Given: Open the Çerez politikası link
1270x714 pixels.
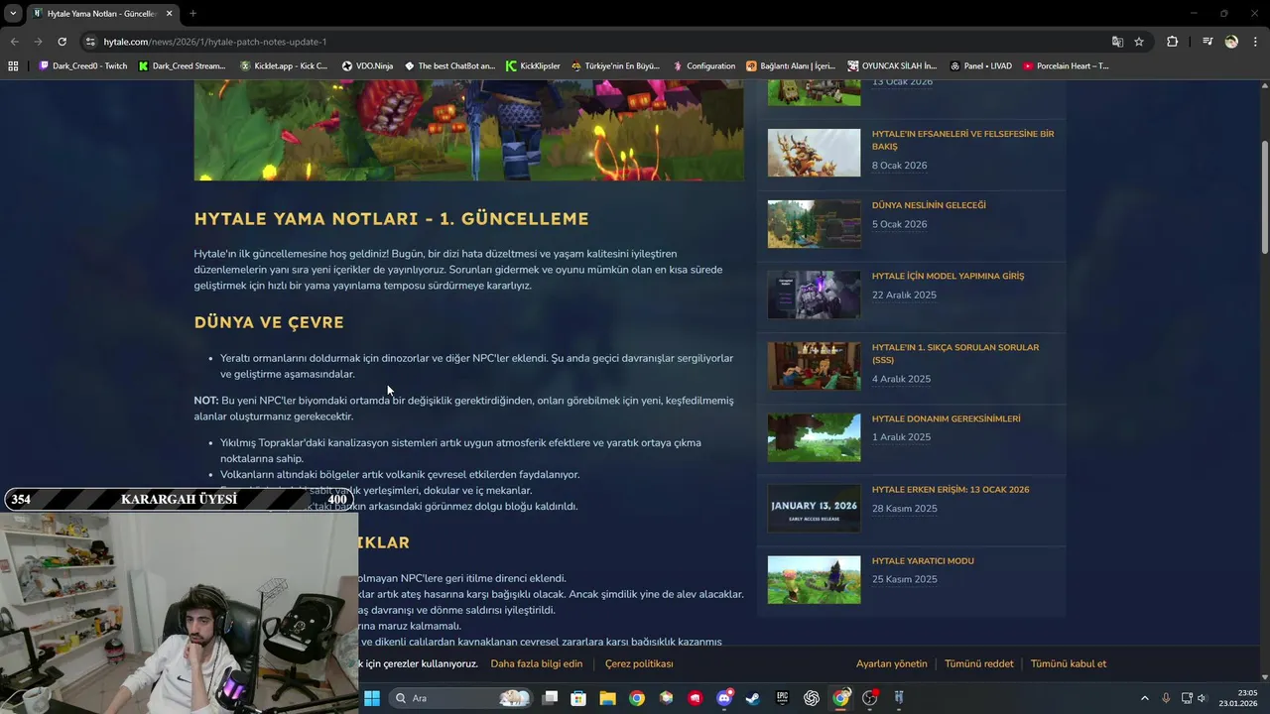Looking at the screenshot, I should tap(639, 663).
